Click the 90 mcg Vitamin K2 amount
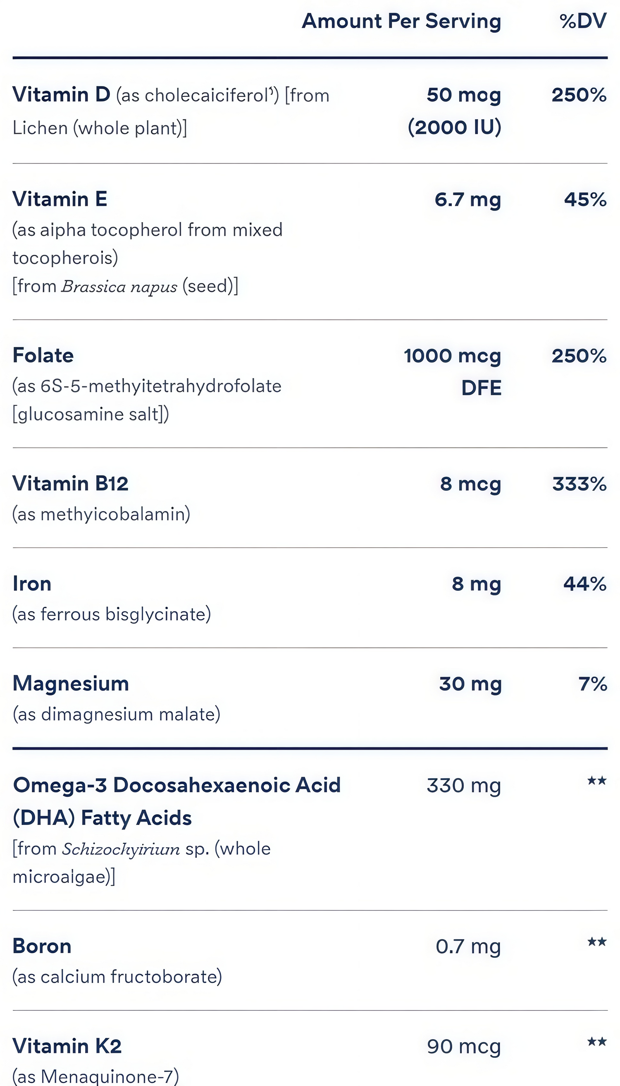620x1086 pixels. coord(464,1046)
